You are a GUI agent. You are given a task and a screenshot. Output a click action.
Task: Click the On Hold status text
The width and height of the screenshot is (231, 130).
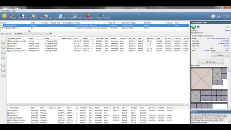point(31,41)
